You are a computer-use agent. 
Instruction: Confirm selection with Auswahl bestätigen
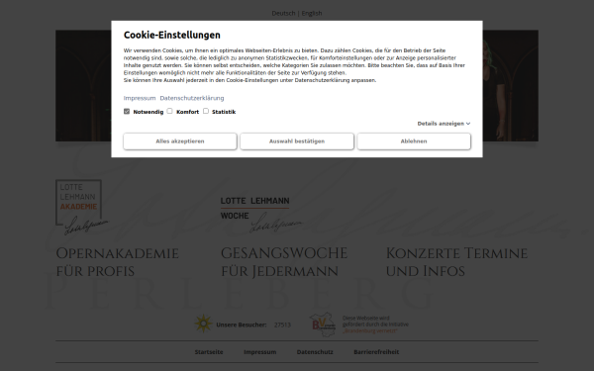point(297,141)
